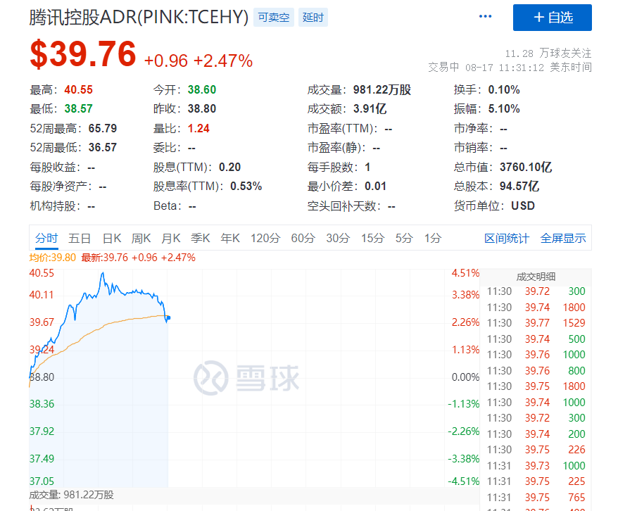Add stock with the 自选 button

pyautogui.click(x=552, y=18)
